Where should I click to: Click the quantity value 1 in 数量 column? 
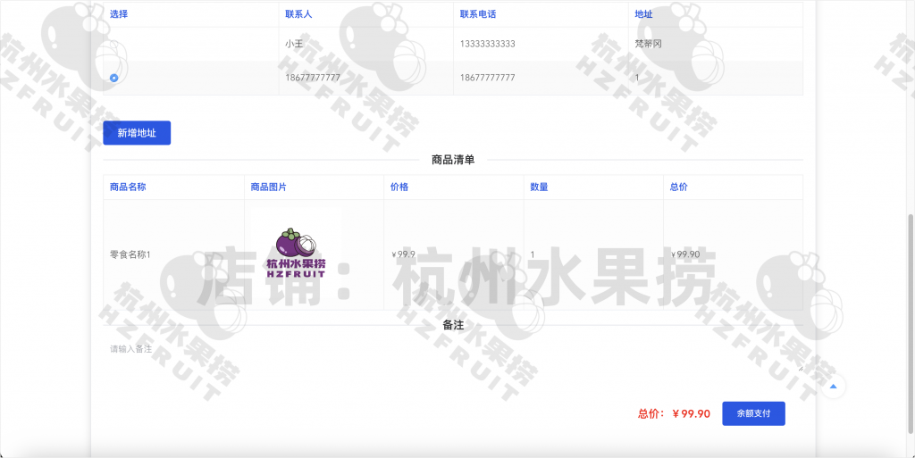(x=533, y=254)
